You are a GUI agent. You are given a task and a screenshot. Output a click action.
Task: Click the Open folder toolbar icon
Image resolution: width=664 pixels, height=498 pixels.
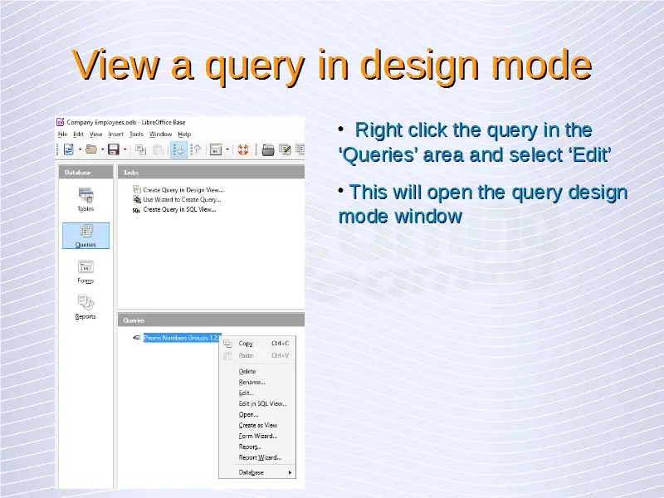point(90,149)
